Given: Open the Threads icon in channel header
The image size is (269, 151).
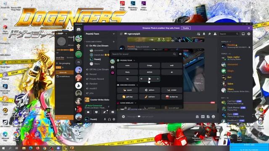Looking at the screenshot, I should pos(198,34).
